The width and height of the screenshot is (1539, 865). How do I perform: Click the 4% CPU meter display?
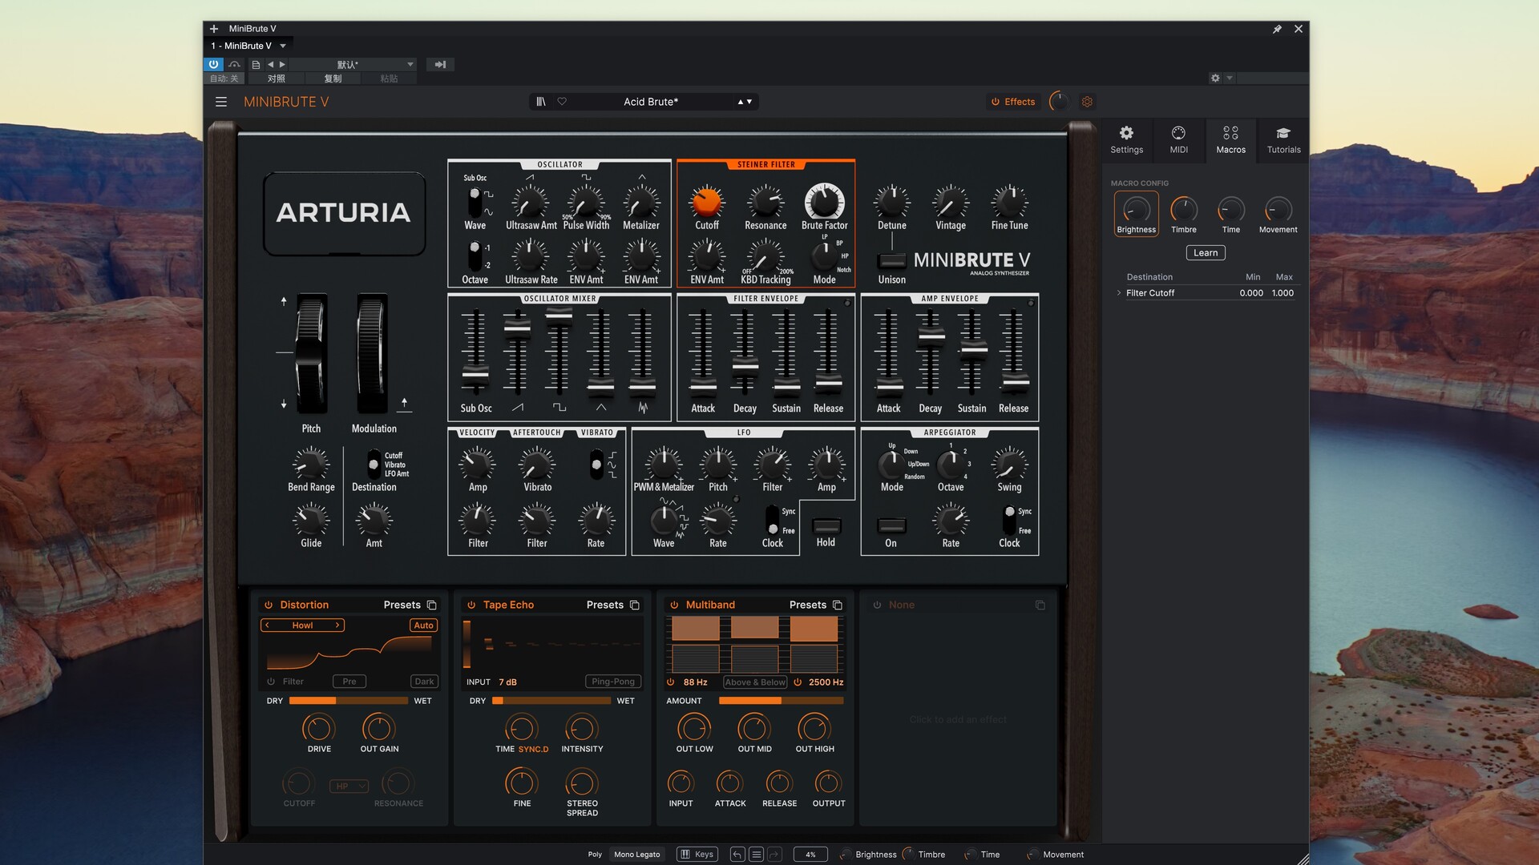[x=810, y=855]
